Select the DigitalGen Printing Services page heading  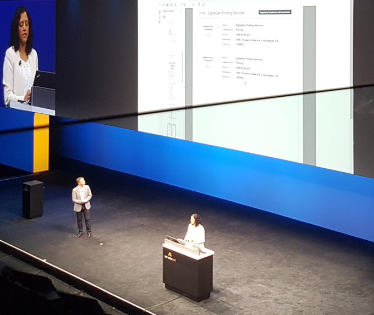coord(226,13)
